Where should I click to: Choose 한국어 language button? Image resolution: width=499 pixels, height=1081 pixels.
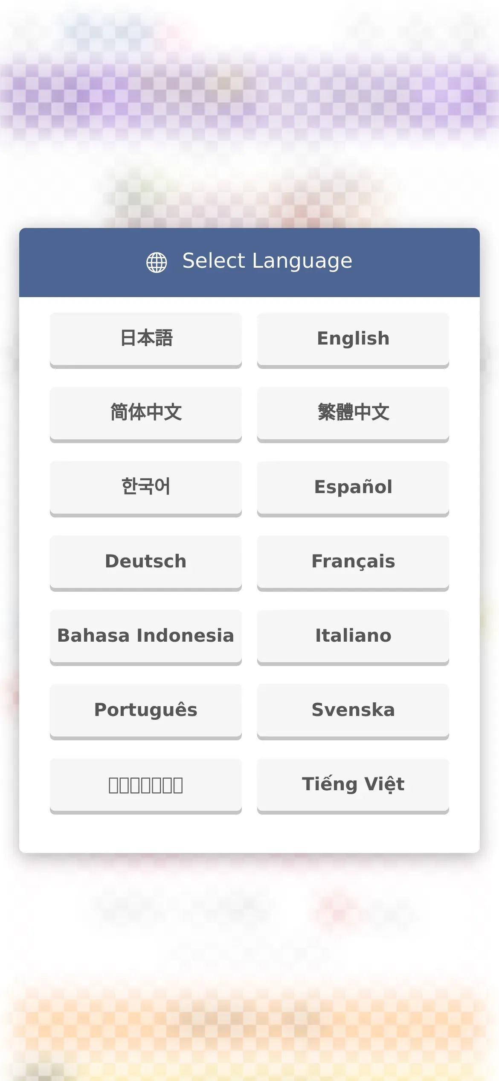click(146, 488)
